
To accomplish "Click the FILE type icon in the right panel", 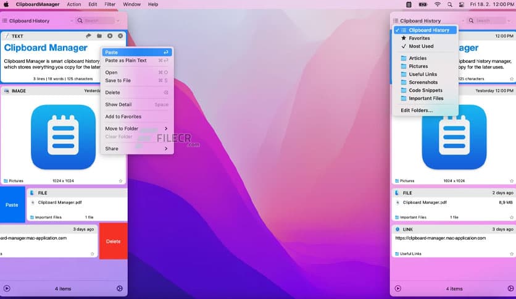I will (397, 193).
